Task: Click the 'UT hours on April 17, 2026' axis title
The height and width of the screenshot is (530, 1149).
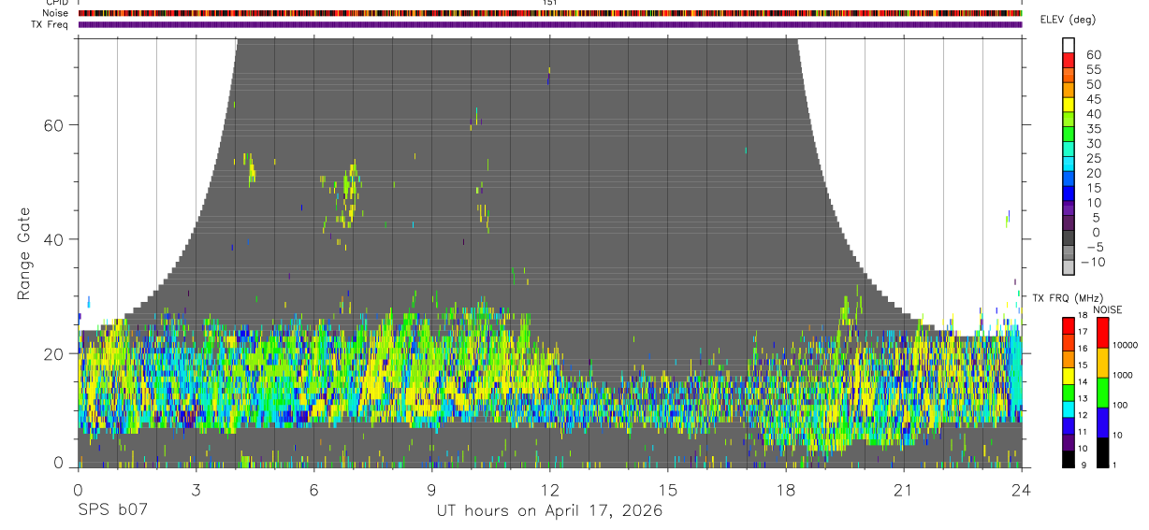Action: click(549, 510)
